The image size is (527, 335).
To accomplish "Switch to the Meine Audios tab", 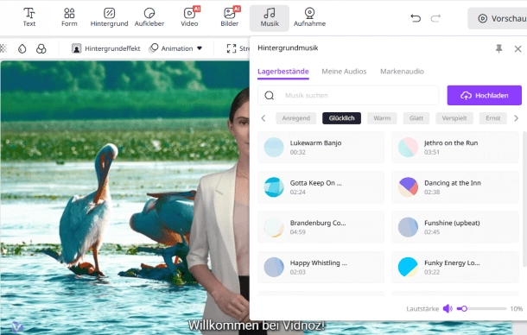I will click(344, 72).
